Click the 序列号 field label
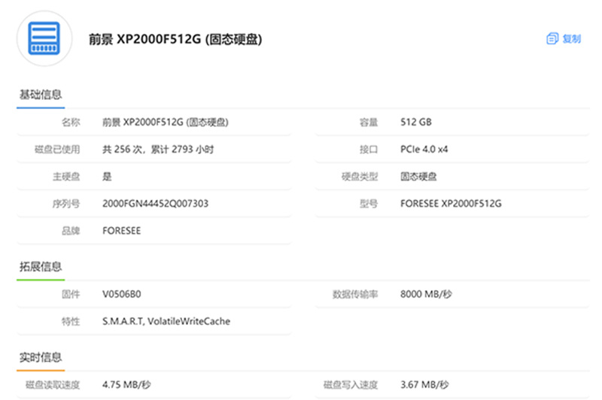The width and height of the screenshot is (602, 400). [66, 203]
